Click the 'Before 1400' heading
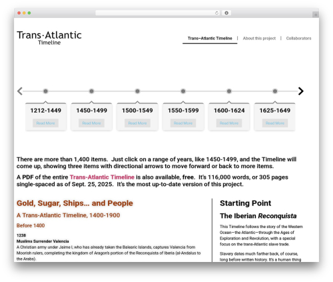 coord(31,225)
